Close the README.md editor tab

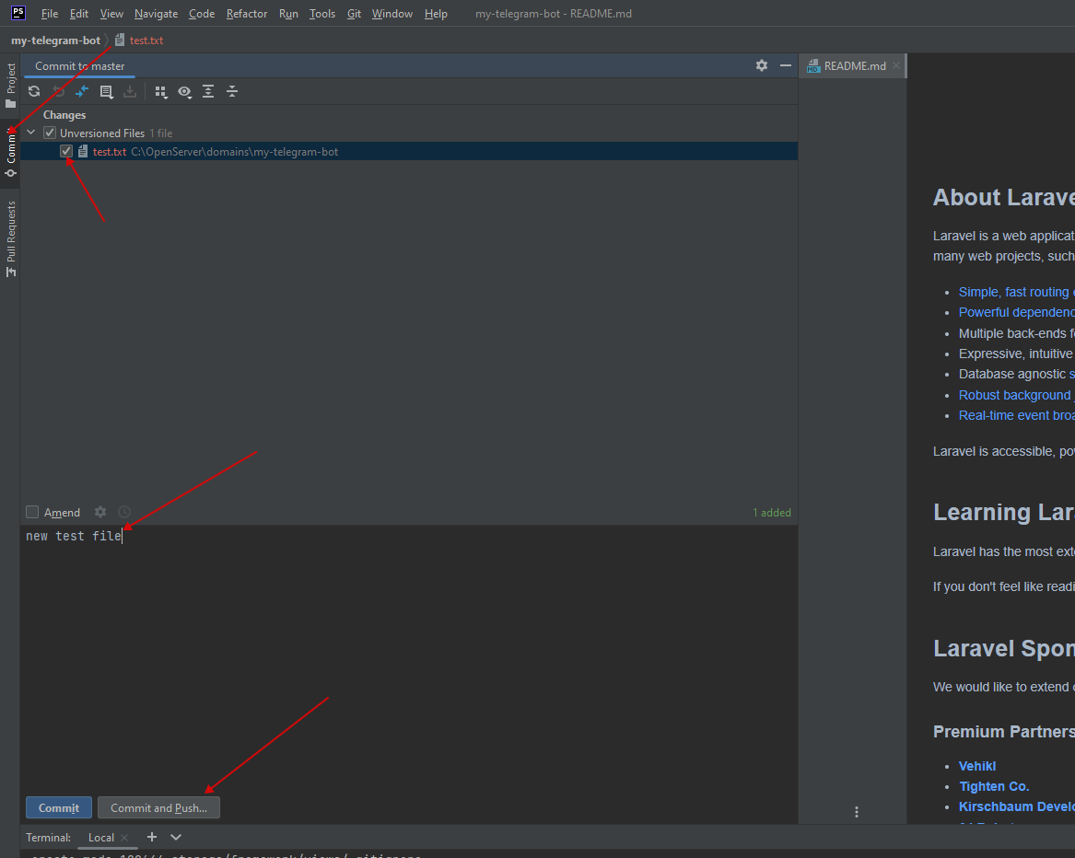point(896,65)
